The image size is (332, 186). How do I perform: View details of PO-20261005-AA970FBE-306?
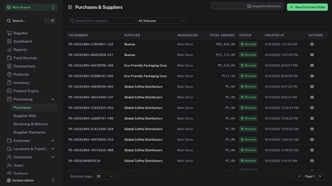312,65
